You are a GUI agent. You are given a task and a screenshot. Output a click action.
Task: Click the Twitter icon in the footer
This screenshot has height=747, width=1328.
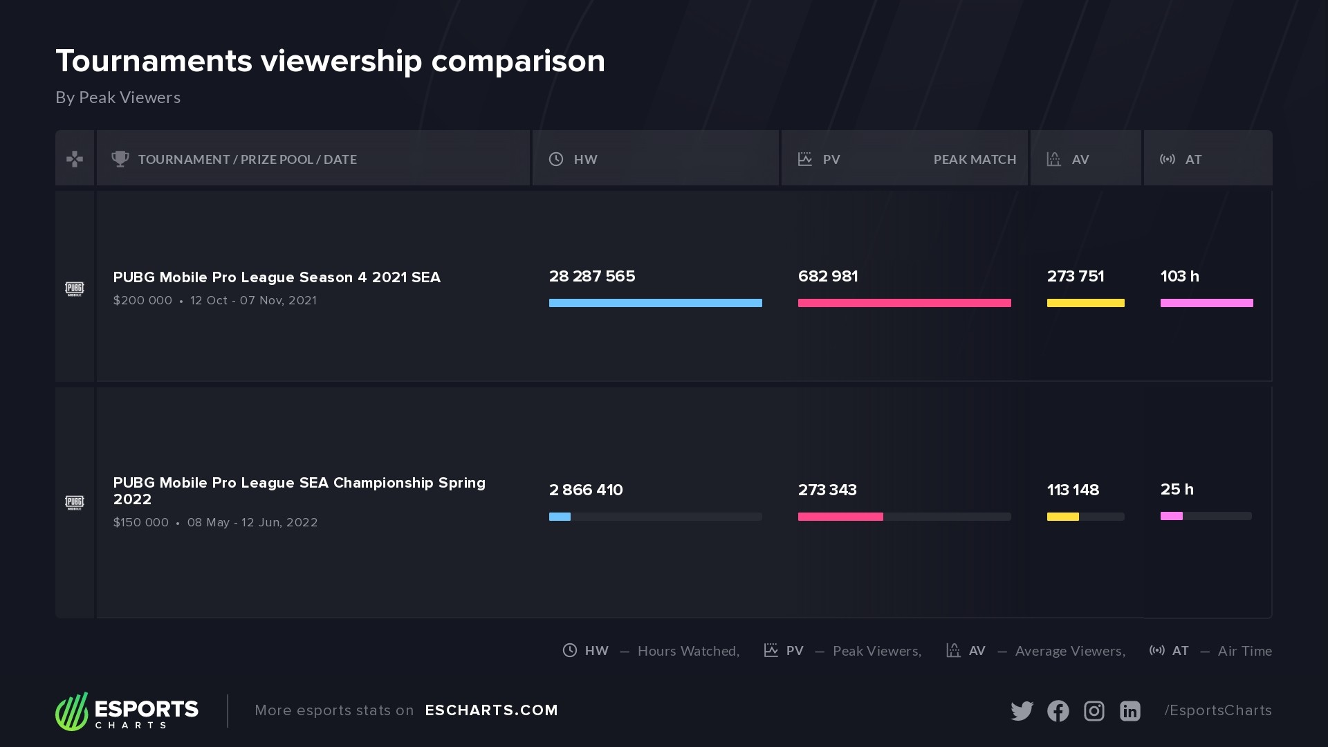1022,710
